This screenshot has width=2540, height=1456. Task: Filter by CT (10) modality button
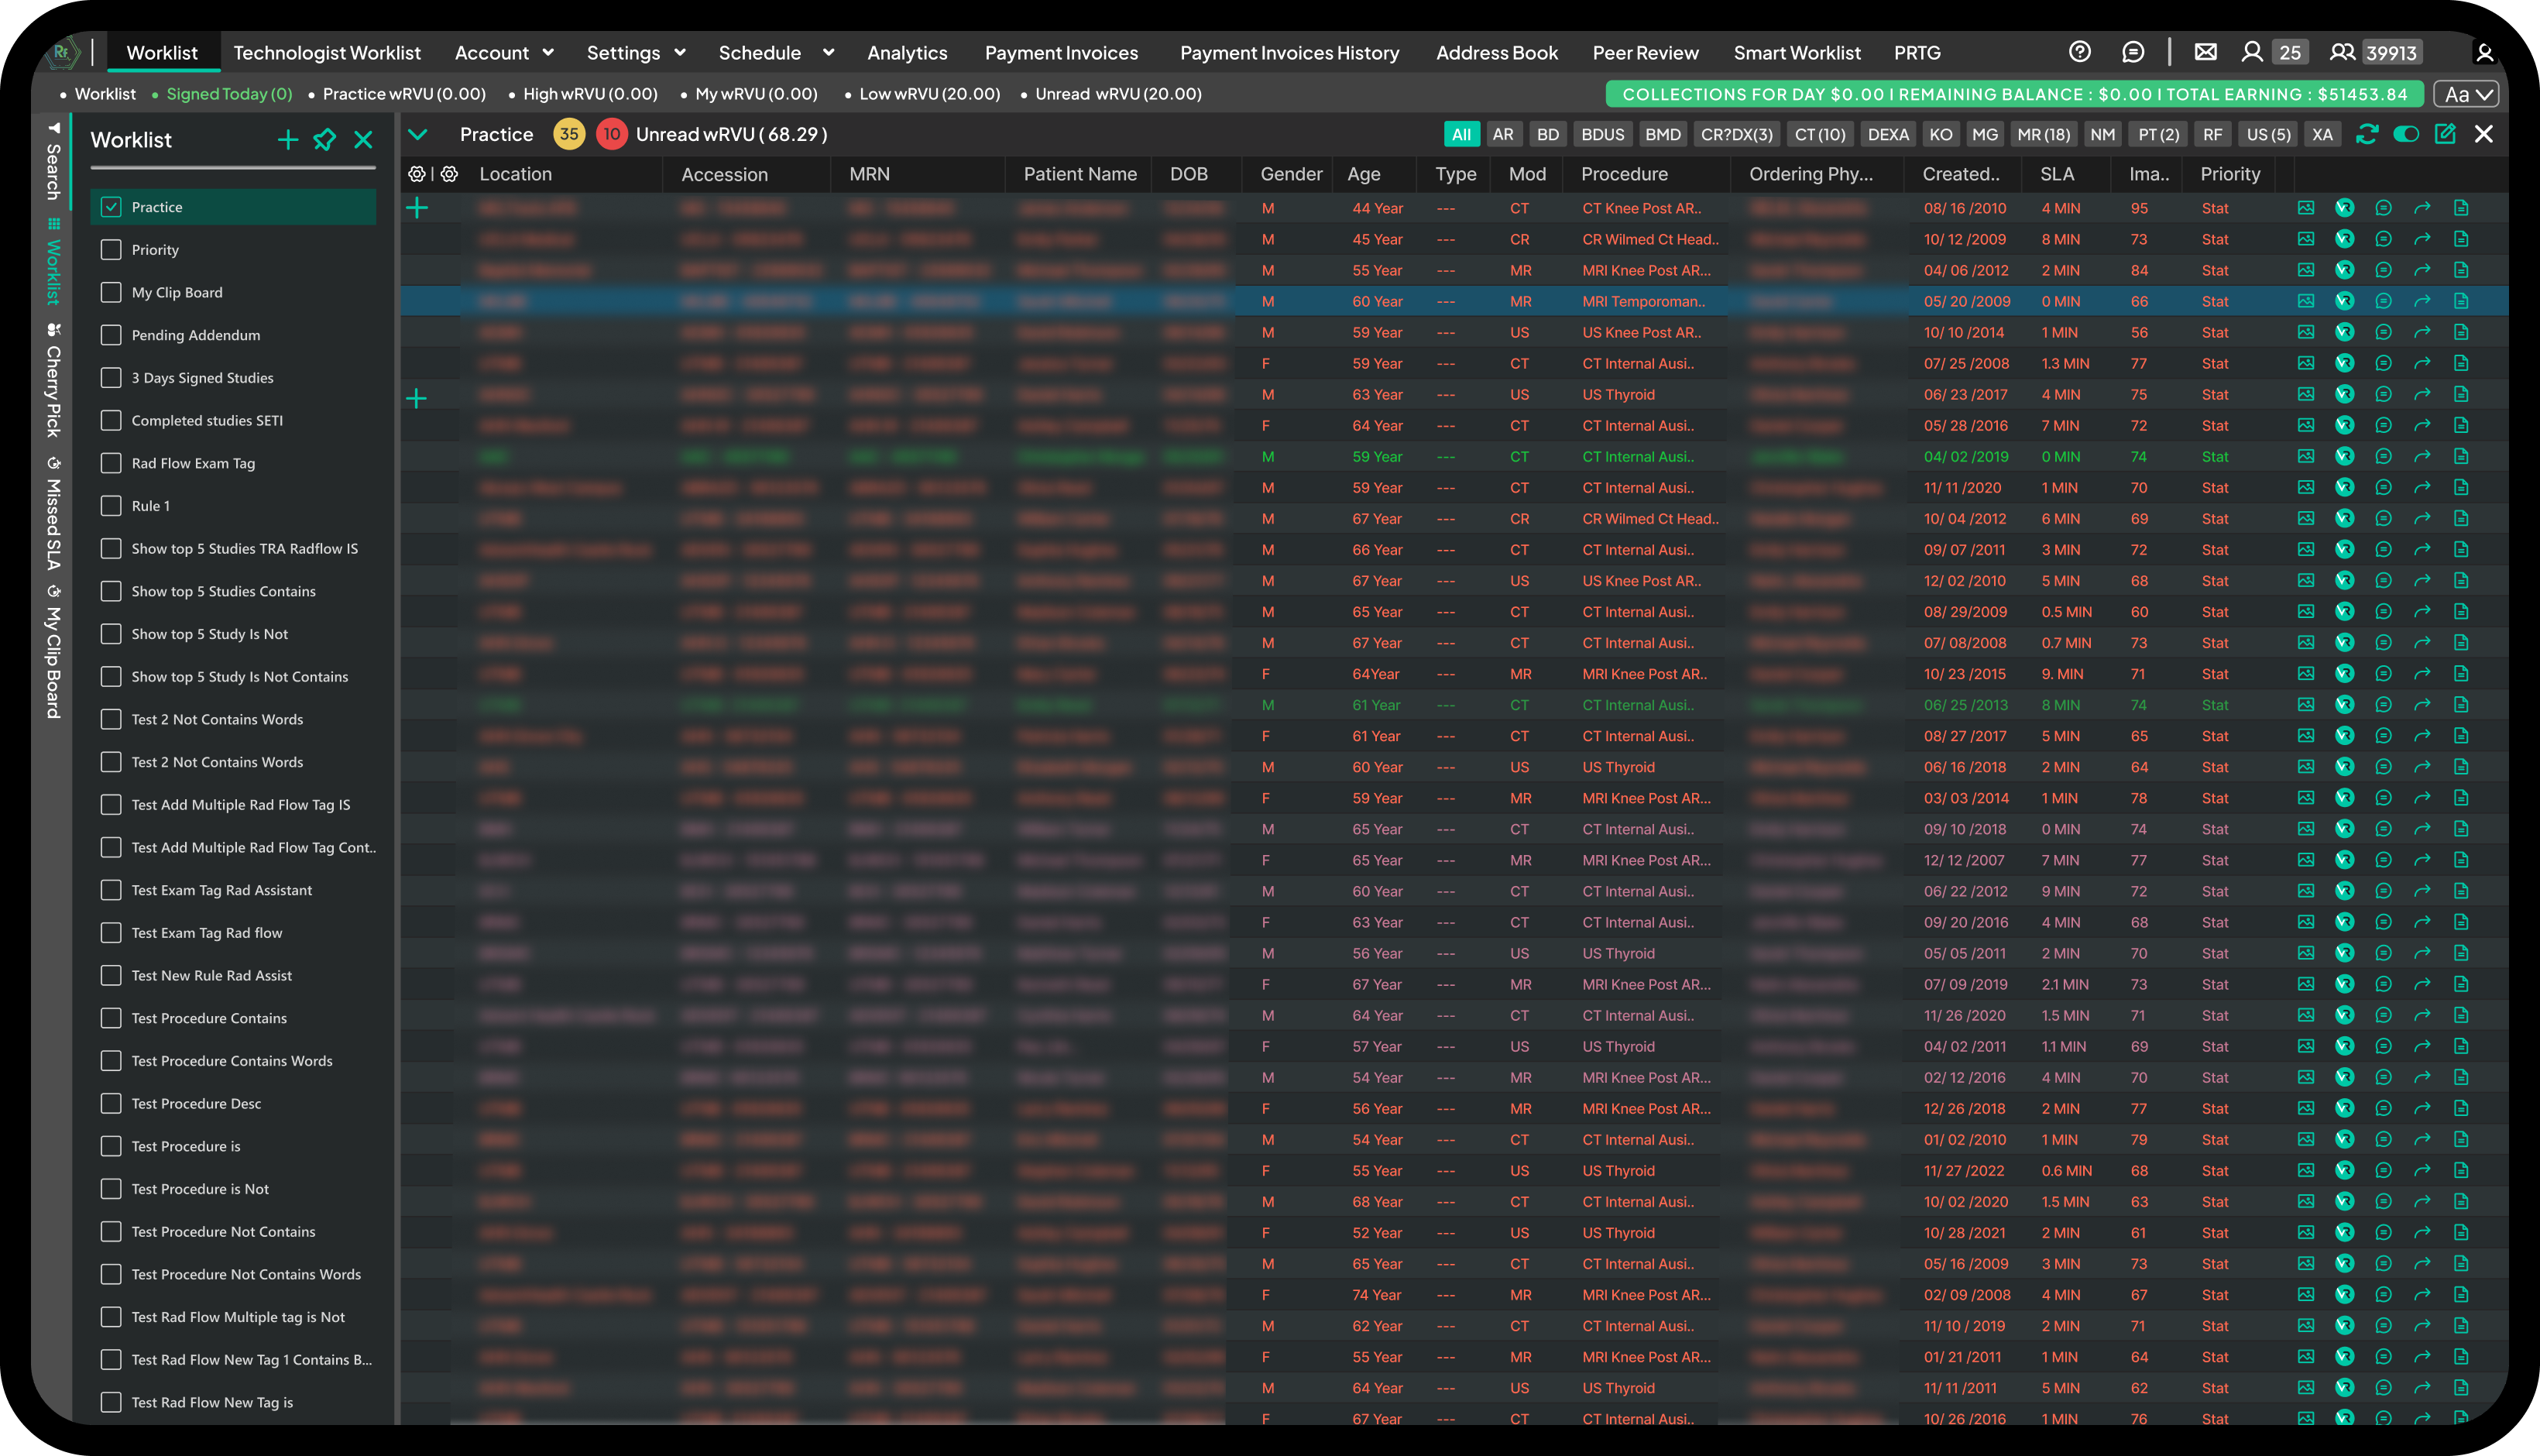click(x=1819, y=134)
